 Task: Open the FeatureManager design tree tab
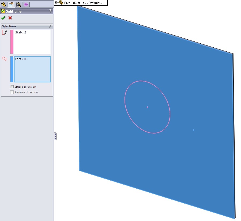pos(3,5)
